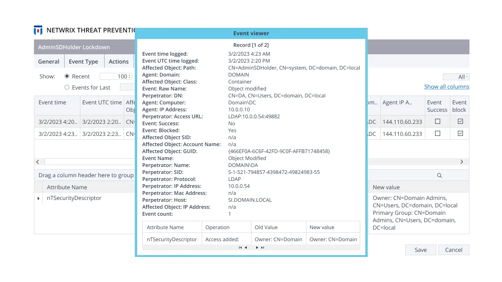Image resolution: width=502 pixels, height=282 pixels.
Task: Sort by Agent IP A.. column header
Action: (402, 106)
